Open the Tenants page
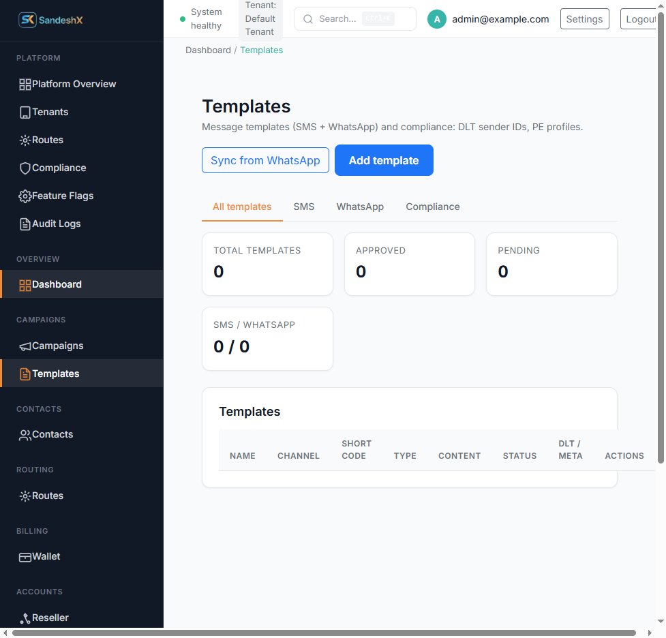 (x=82, y=112)
